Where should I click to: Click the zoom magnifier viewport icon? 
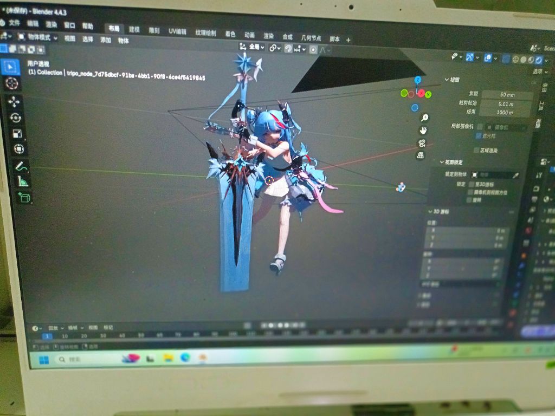tap(424, 118)
